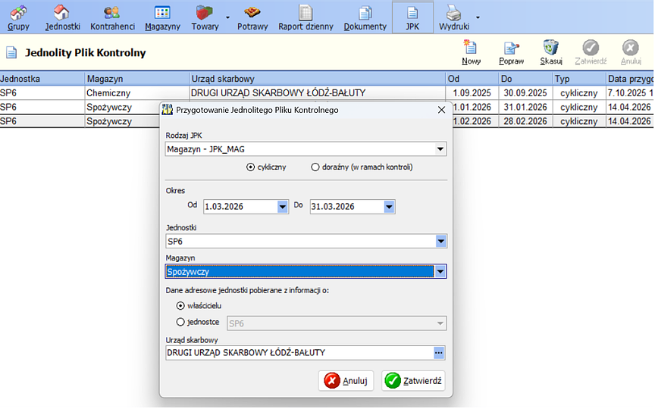
Task: Expand the Rodzaj JPK dropdown
Action: pyautogui.click(x=440, y=149)
